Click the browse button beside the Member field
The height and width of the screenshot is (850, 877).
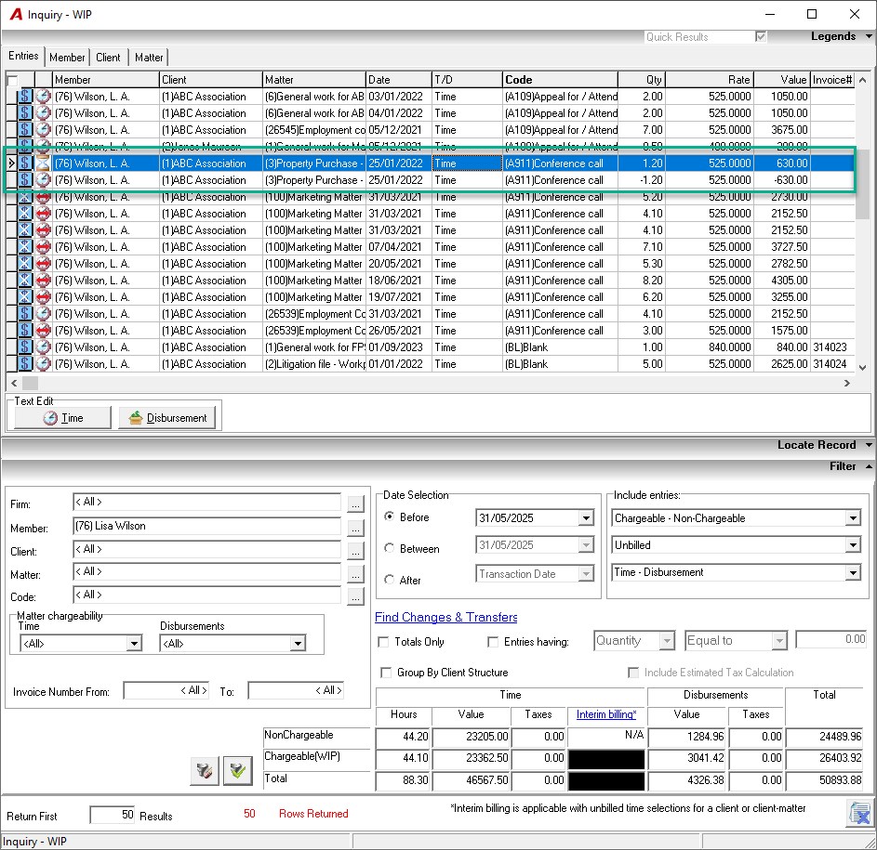pyautogui.click(x=355, y=528)
